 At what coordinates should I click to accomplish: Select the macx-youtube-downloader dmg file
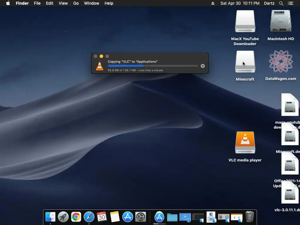[290, 105]
